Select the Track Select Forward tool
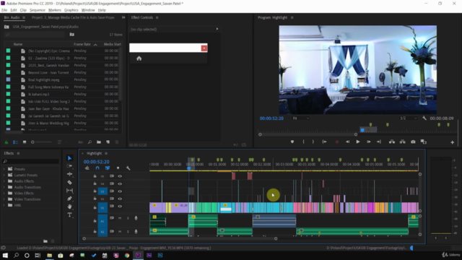Screen dimensions: 462x260 (69, 166)
